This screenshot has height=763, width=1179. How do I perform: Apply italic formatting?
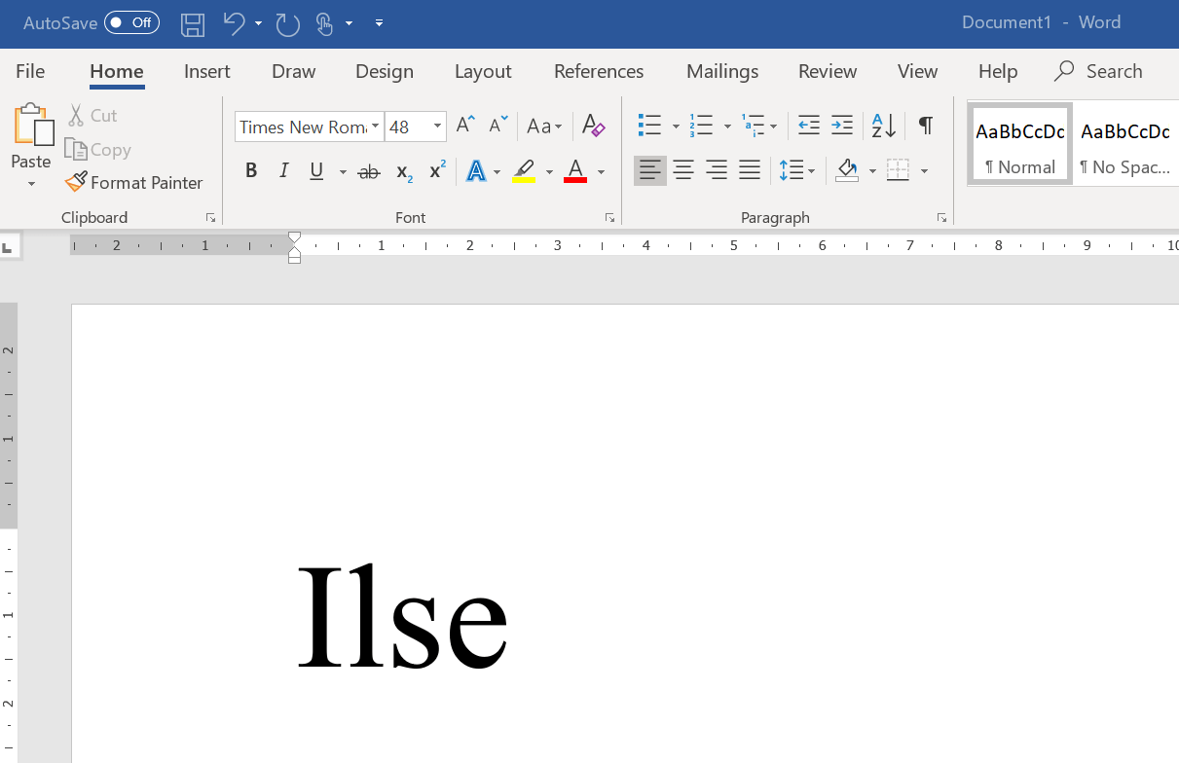pyautogui.click(x=283, y=170)
